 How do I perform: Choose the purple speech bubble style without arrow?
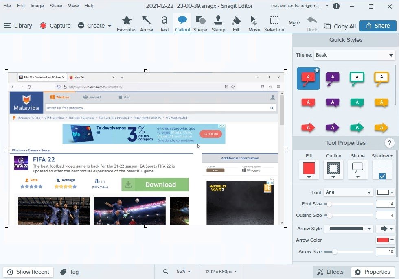[x=333, y=103]
